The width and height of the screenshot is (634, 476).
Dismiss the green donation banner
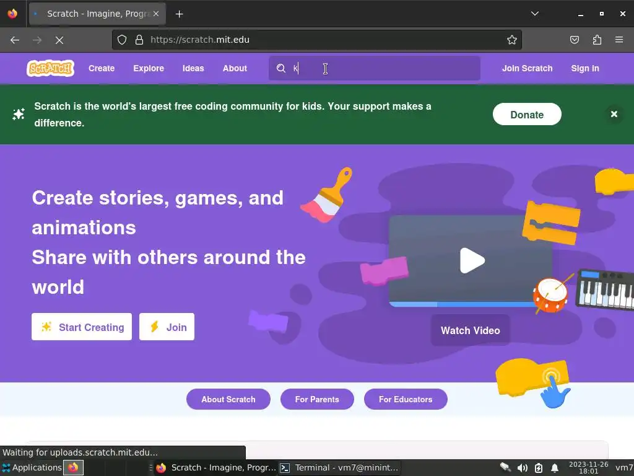(614, 114)
